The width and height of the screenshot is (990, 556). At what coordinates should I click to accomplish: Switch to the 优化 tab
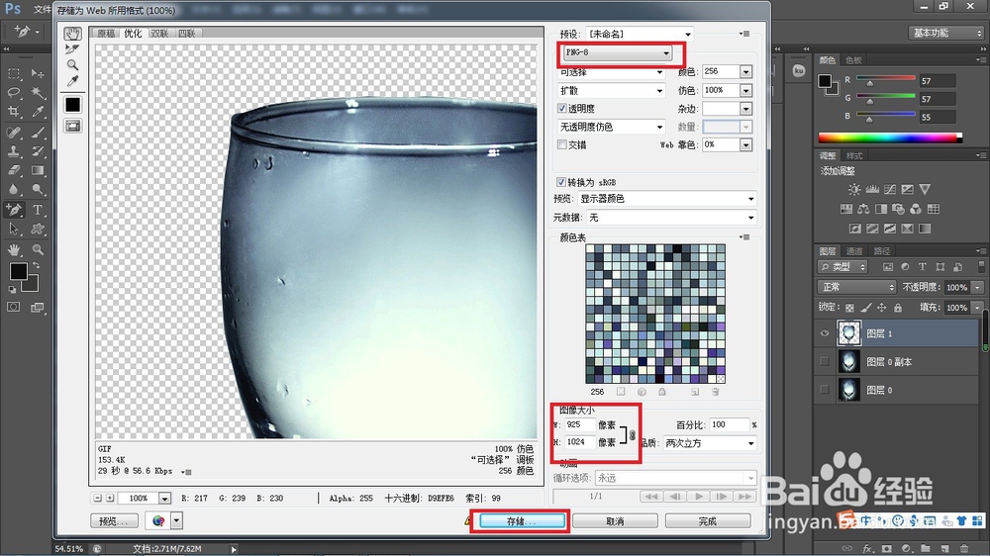coord(133,34)
